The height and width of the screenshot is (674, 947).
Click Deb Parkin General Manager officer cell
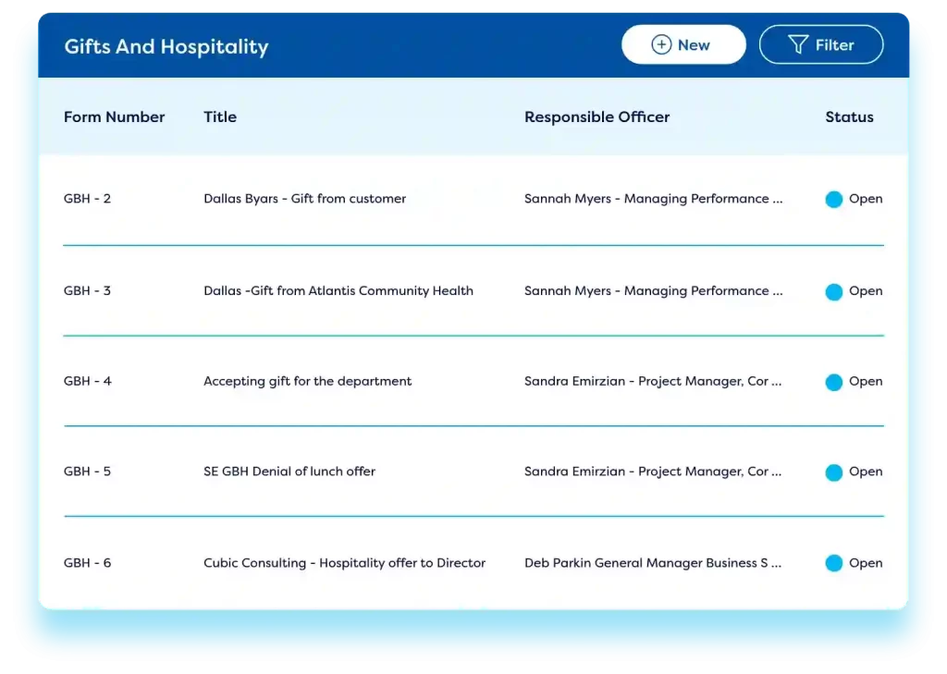[x=653, y=563]
